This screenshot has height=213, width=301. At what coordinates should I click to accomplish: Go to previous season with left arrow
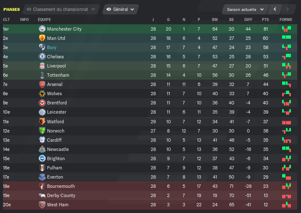click(275, 9)
